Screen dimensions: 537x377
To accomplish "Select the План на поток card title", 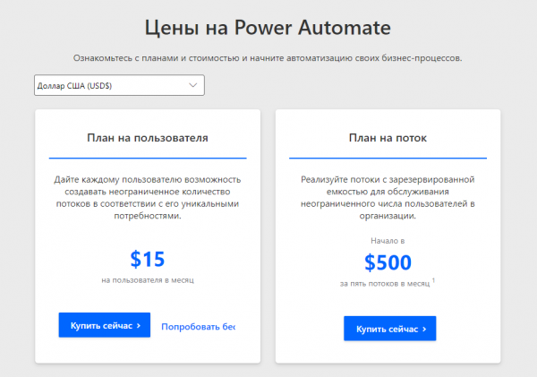I will [388, 138].
